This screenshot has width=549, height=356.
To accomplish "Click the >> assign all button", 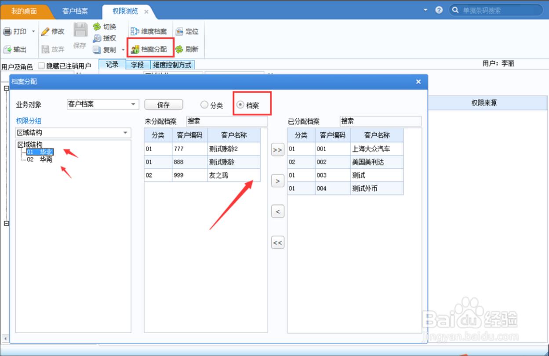I will tap(277, 149).
